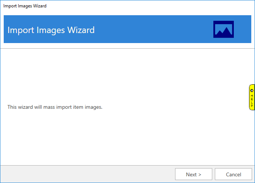Open the yellow HELP side tab

(x=252, y=100)
